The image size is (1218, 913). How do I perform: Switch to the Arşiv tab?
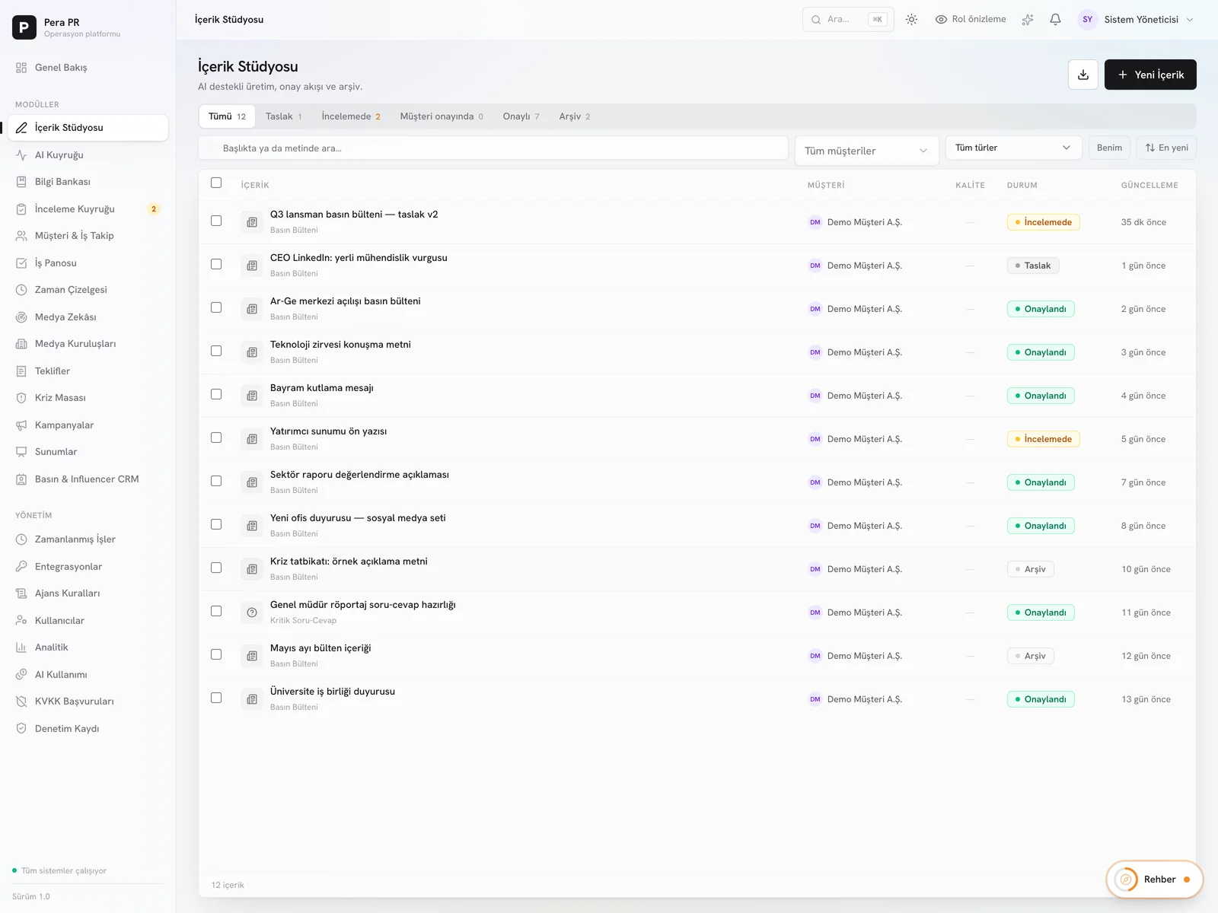point(574,116)
